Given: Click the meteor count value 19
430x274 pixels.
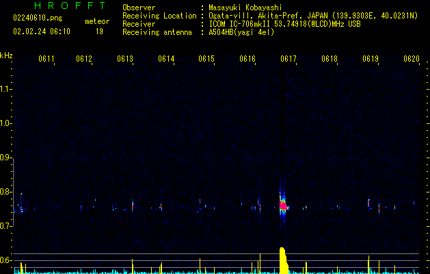Looking at the screenshot, I should [99, 32].
